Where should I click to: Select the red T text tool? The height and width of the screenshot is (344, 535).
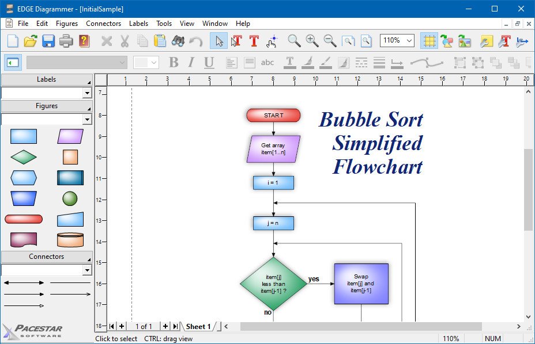point(254,41)
